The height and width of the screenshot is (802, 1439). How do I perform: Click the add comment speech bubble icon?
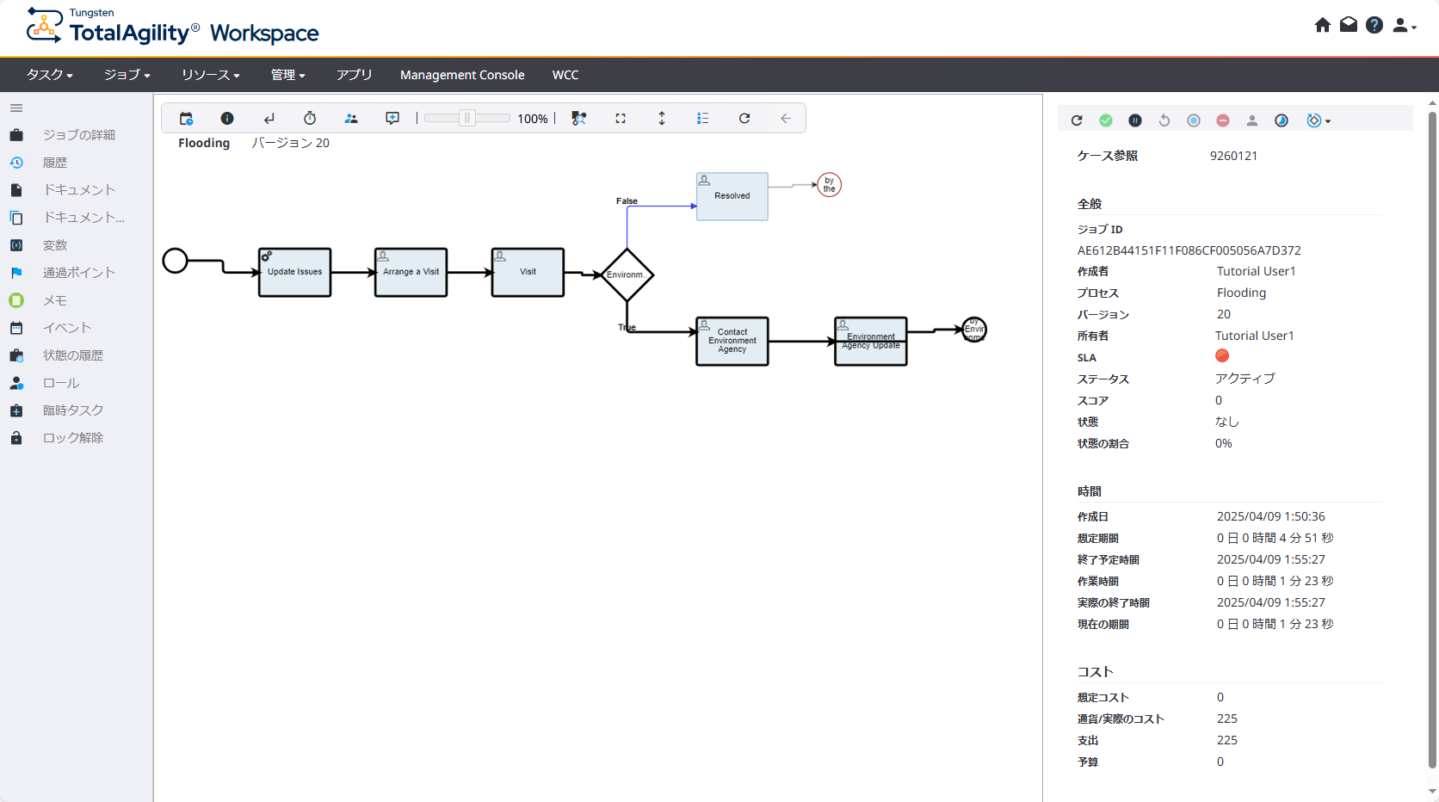point(392,119)
